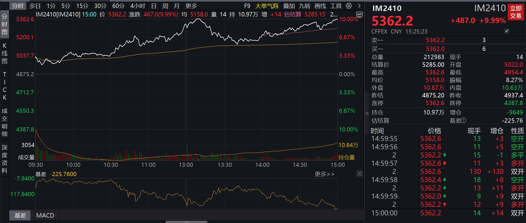526x223 pixels.
Task: Click the 14:30 time axis label
Action: pyautogui.click(x=300, y=165)
